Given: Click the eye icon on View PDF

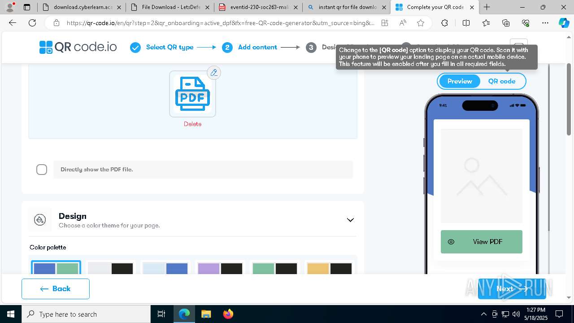Looking at the screenshot, I should [x=451, y=242].
